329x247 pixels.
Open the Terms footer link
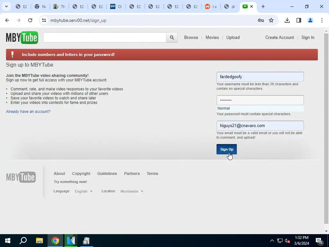pyautogui.click(x=152, y=173)
